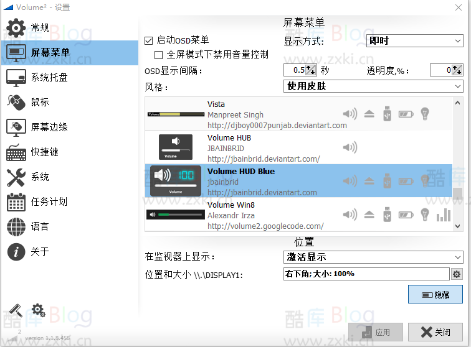The width and height of the screenshot is (471, 347).
Task: Click the globe icon beside 语言
Action: tap(16, 227)
